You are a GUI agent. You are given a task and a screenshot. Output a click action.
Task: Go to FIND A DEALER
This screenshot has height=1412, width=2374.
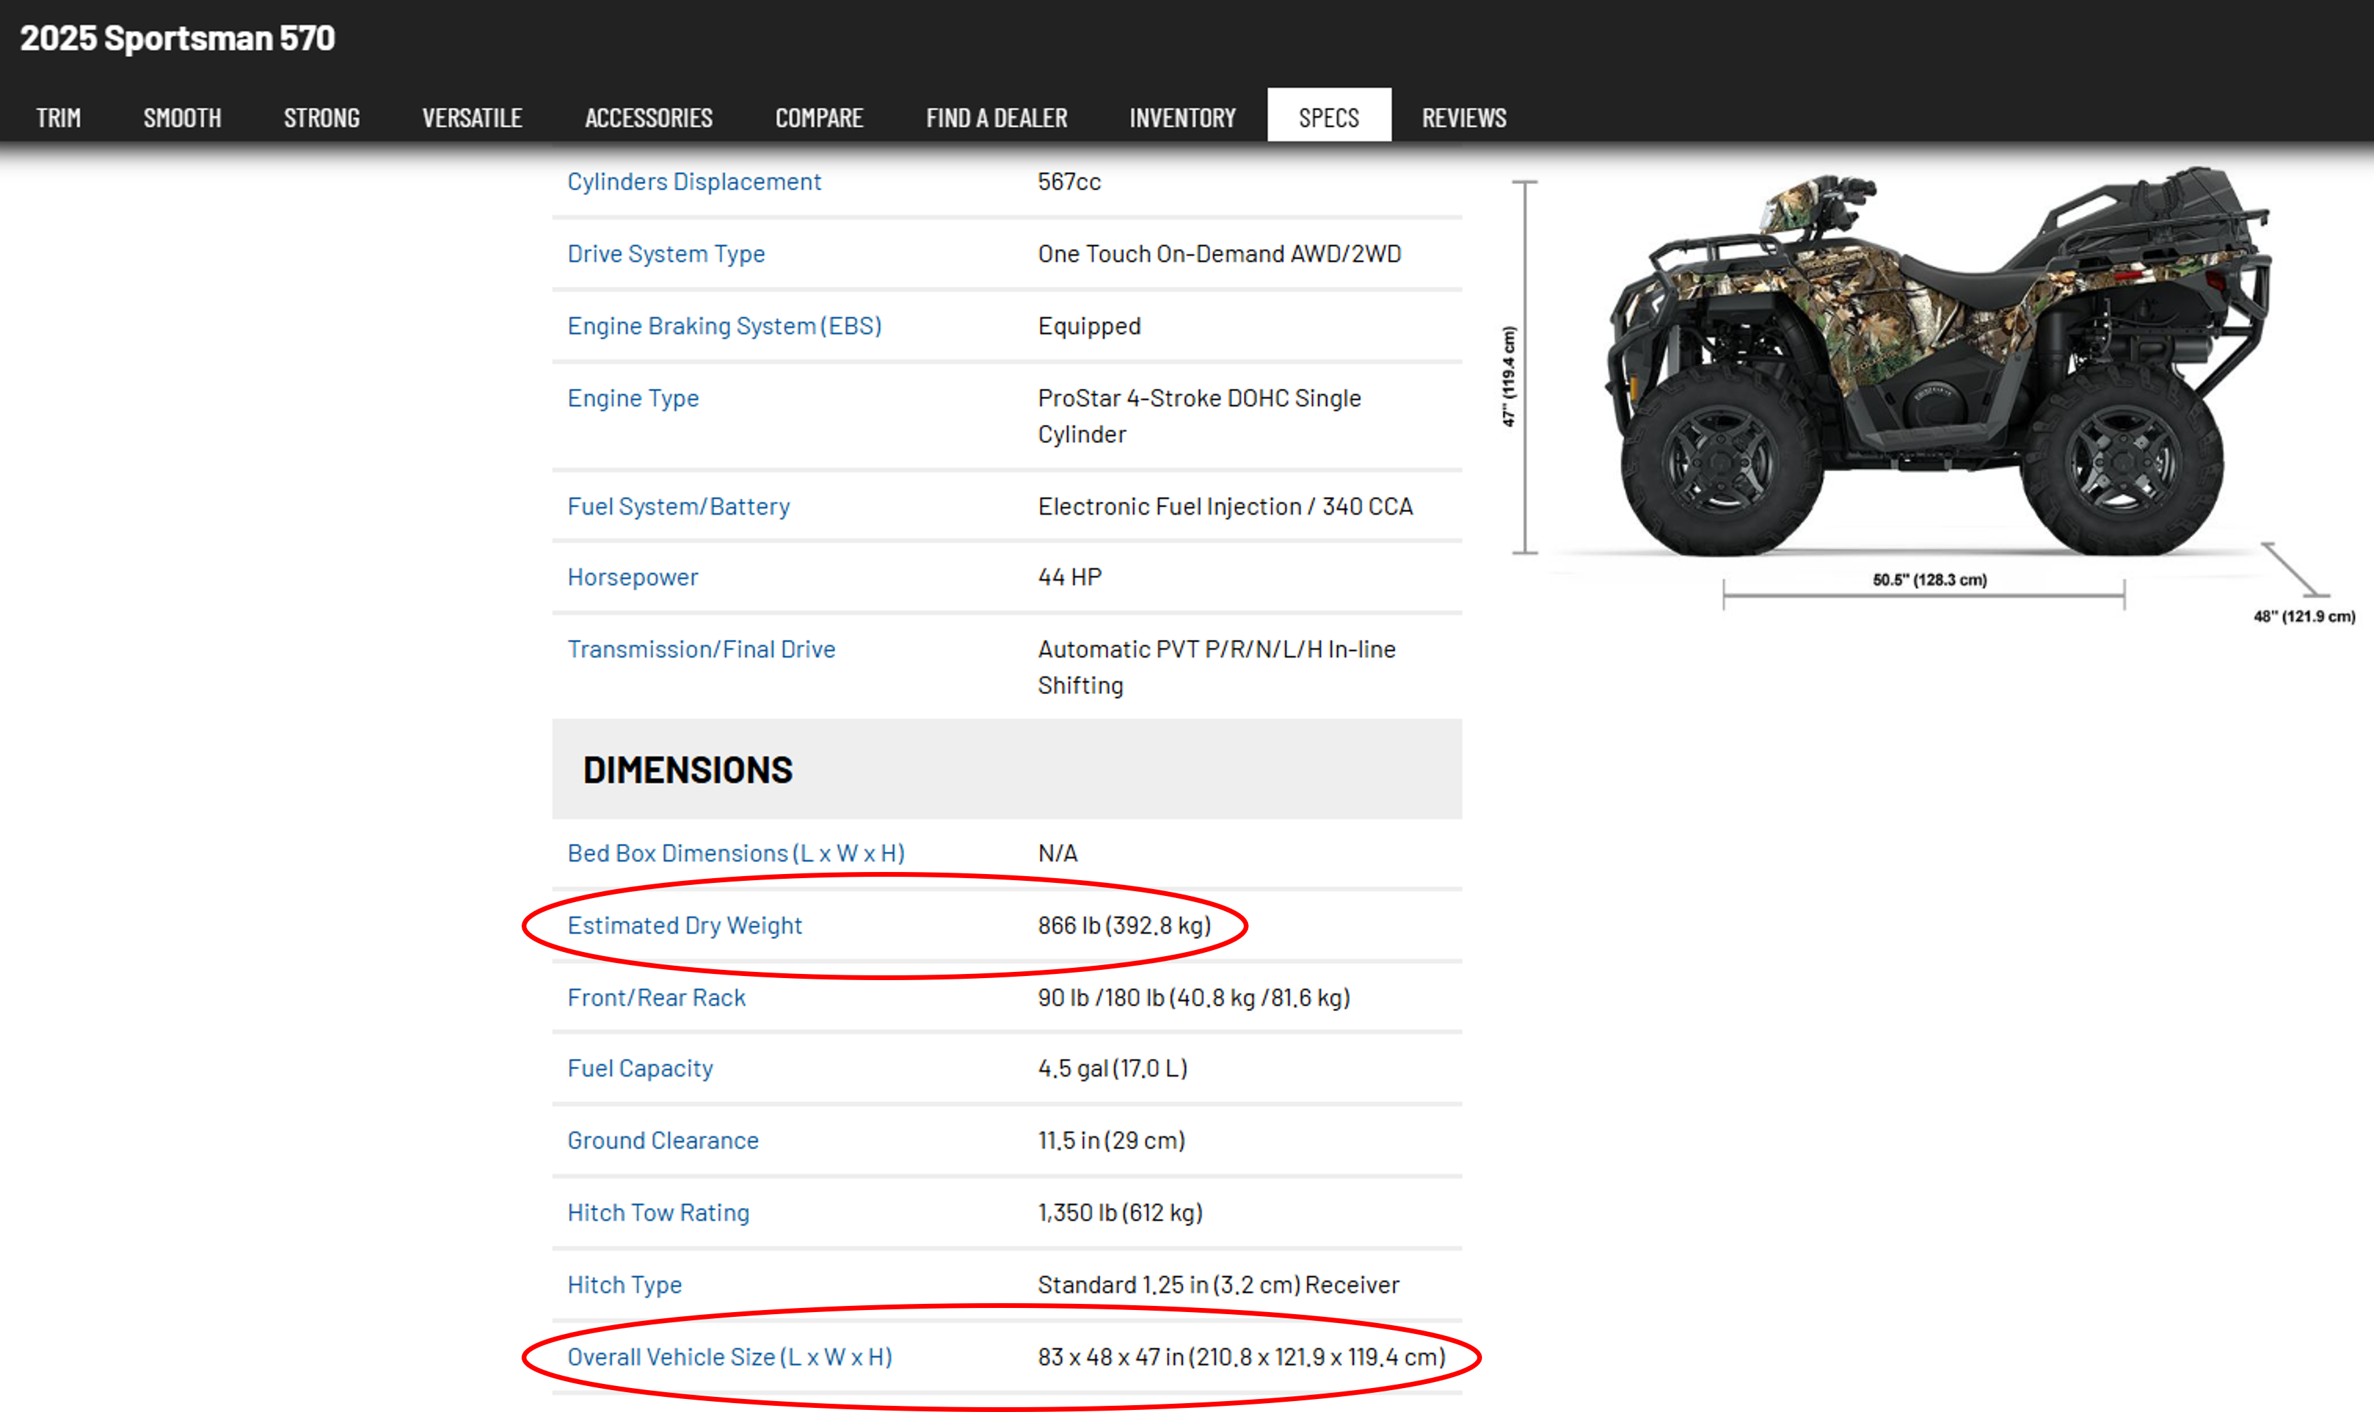coord(996,118)
